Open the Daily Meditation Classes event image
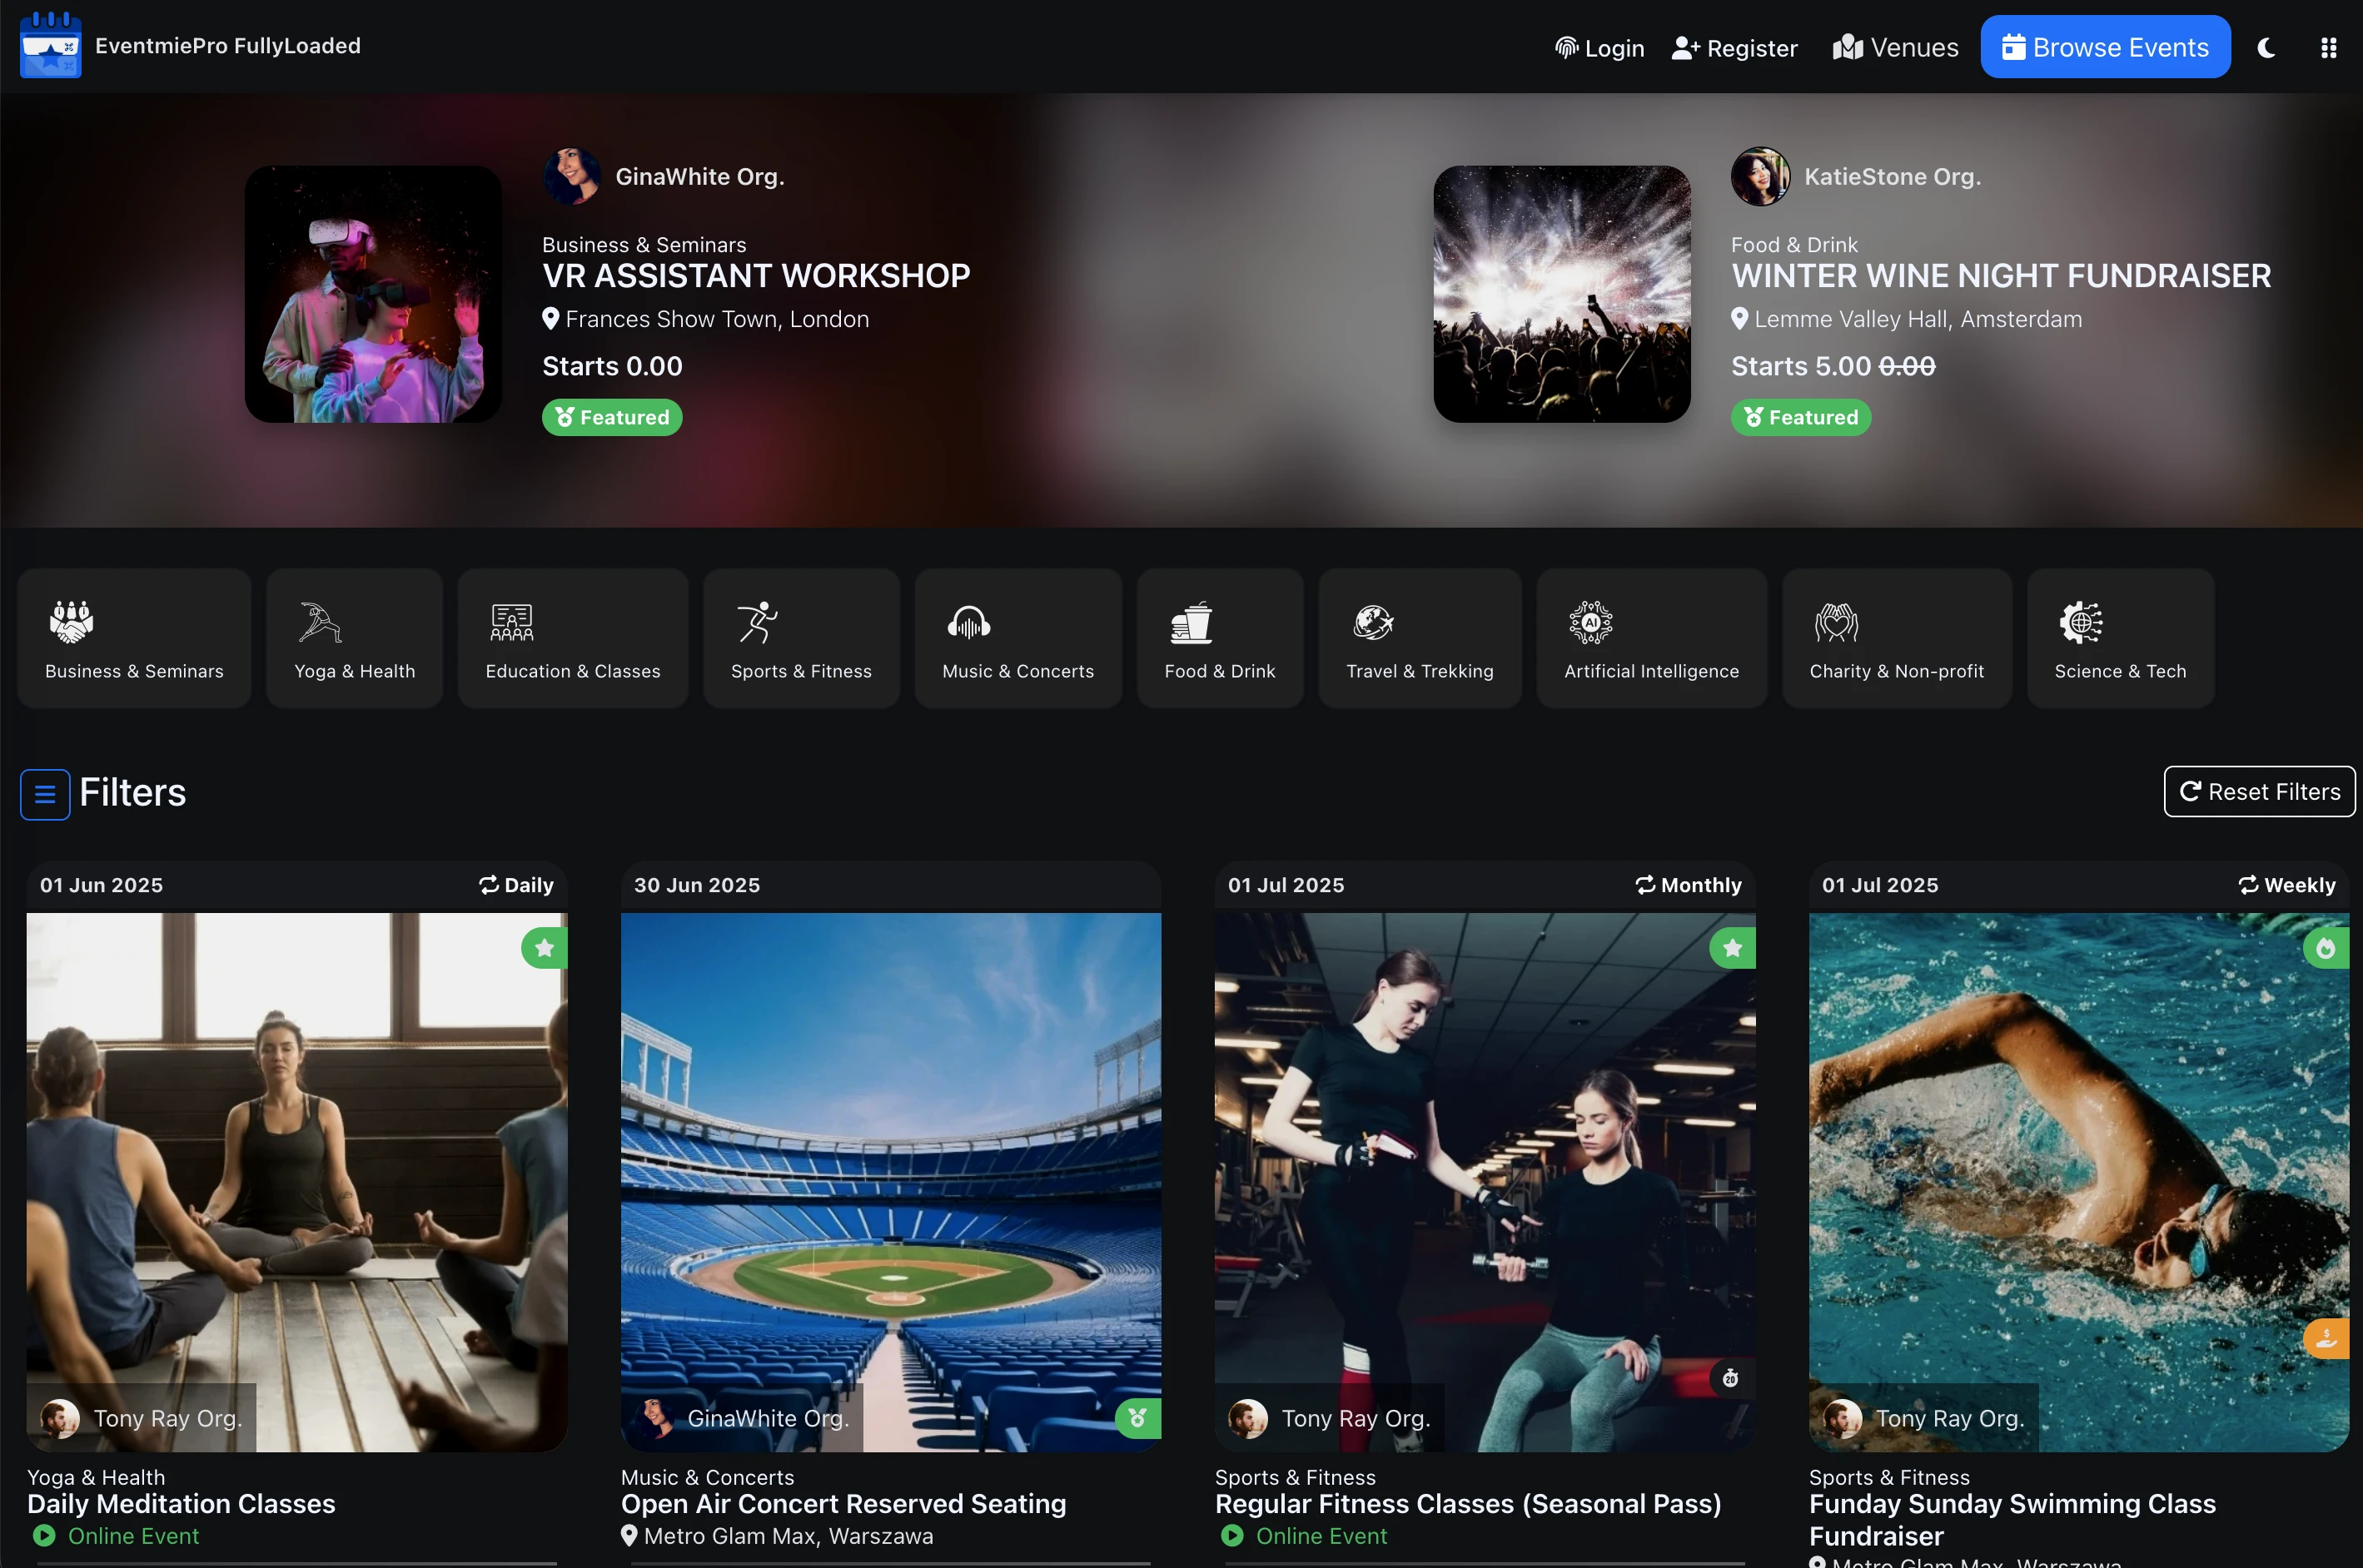Image resolution: width=2363 pixels, height=1568 pixels. (297, 1182)
